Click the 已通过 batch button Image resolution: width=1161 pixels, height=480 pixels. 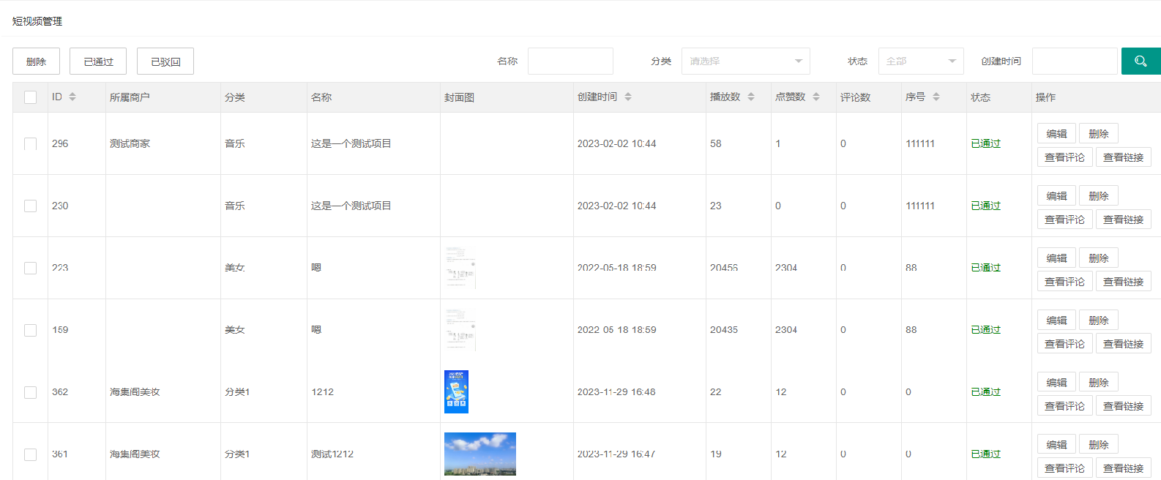coord(98,61)
